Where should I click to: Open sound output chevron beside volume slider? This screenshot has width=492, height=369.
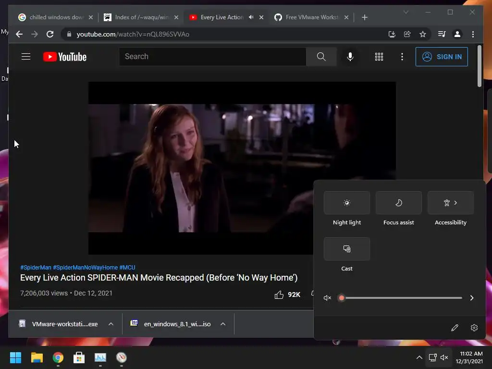(472, 298)
